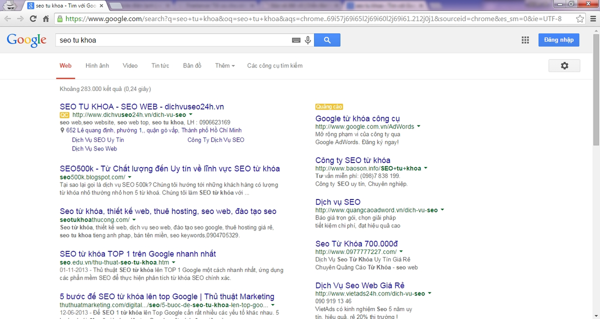The width and height of the screenshot is (600, 319).
Task: Open 'Seo từ khóa, thiết kế web' result
Action: click(x=168, y=211)
